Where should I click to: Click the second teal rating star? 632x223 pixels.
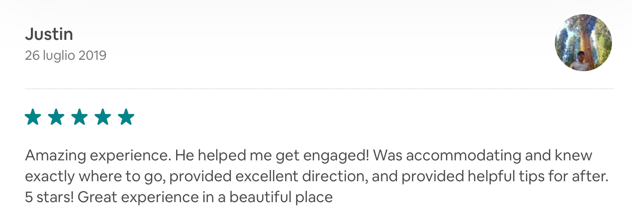point(56,117)
